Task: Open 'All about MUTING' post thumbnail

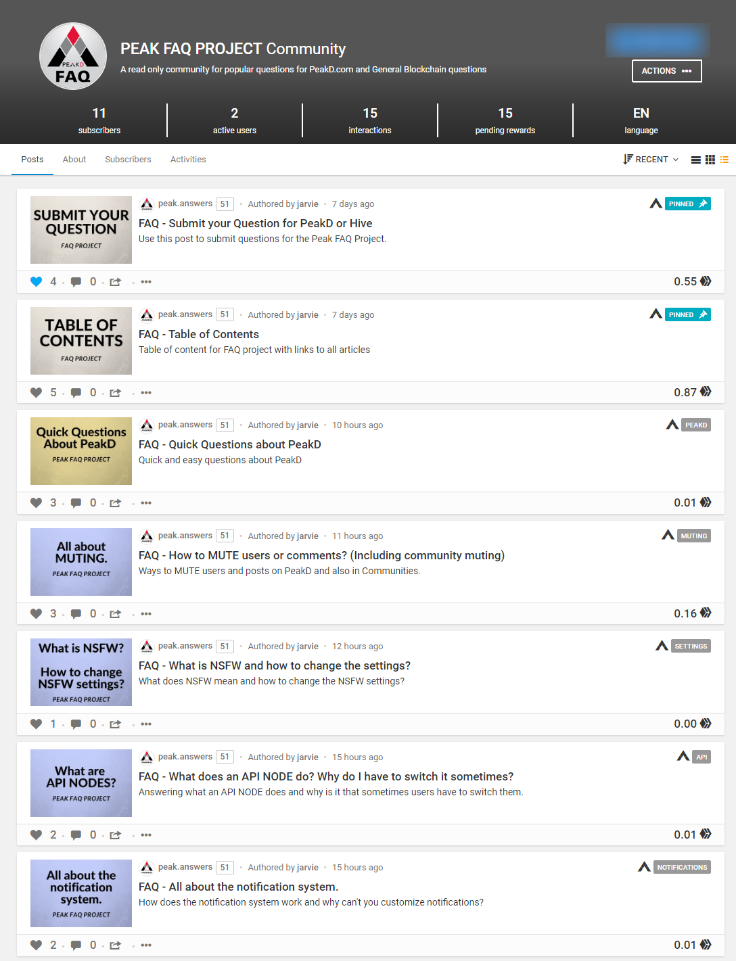Action: [81, 562]
